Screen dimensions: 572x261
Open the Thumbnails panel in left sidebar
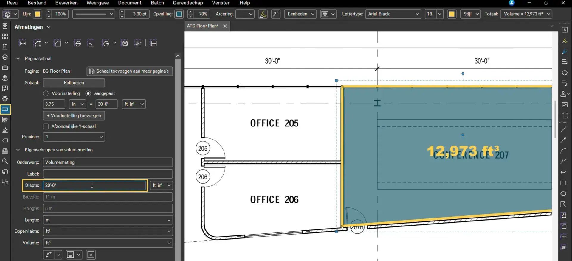(5, 36)
